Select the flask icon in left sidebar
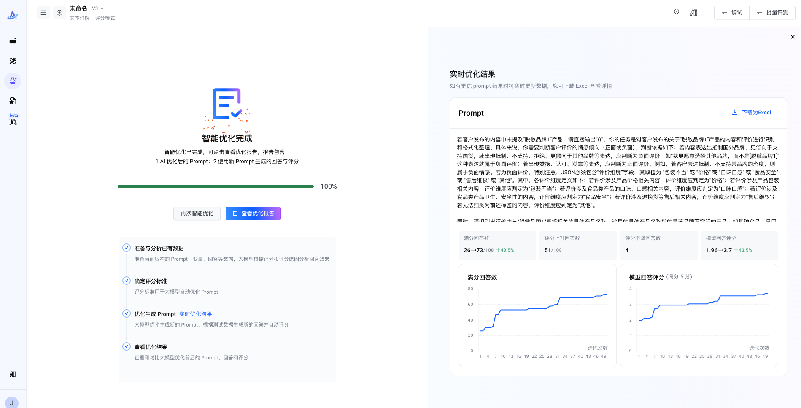Image resolution: width=801 pixels, height=408 pixels. click(13, 81)
